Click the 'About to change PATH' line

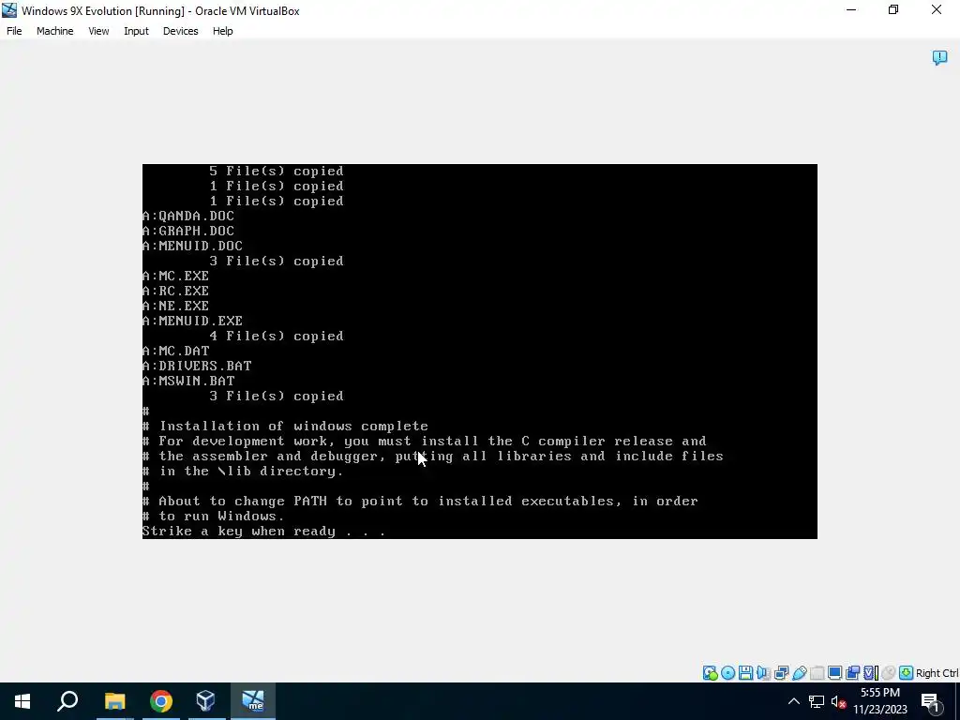click(420, 501)
